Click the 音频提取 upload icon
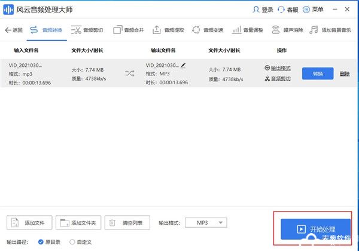 pos(157,30)
